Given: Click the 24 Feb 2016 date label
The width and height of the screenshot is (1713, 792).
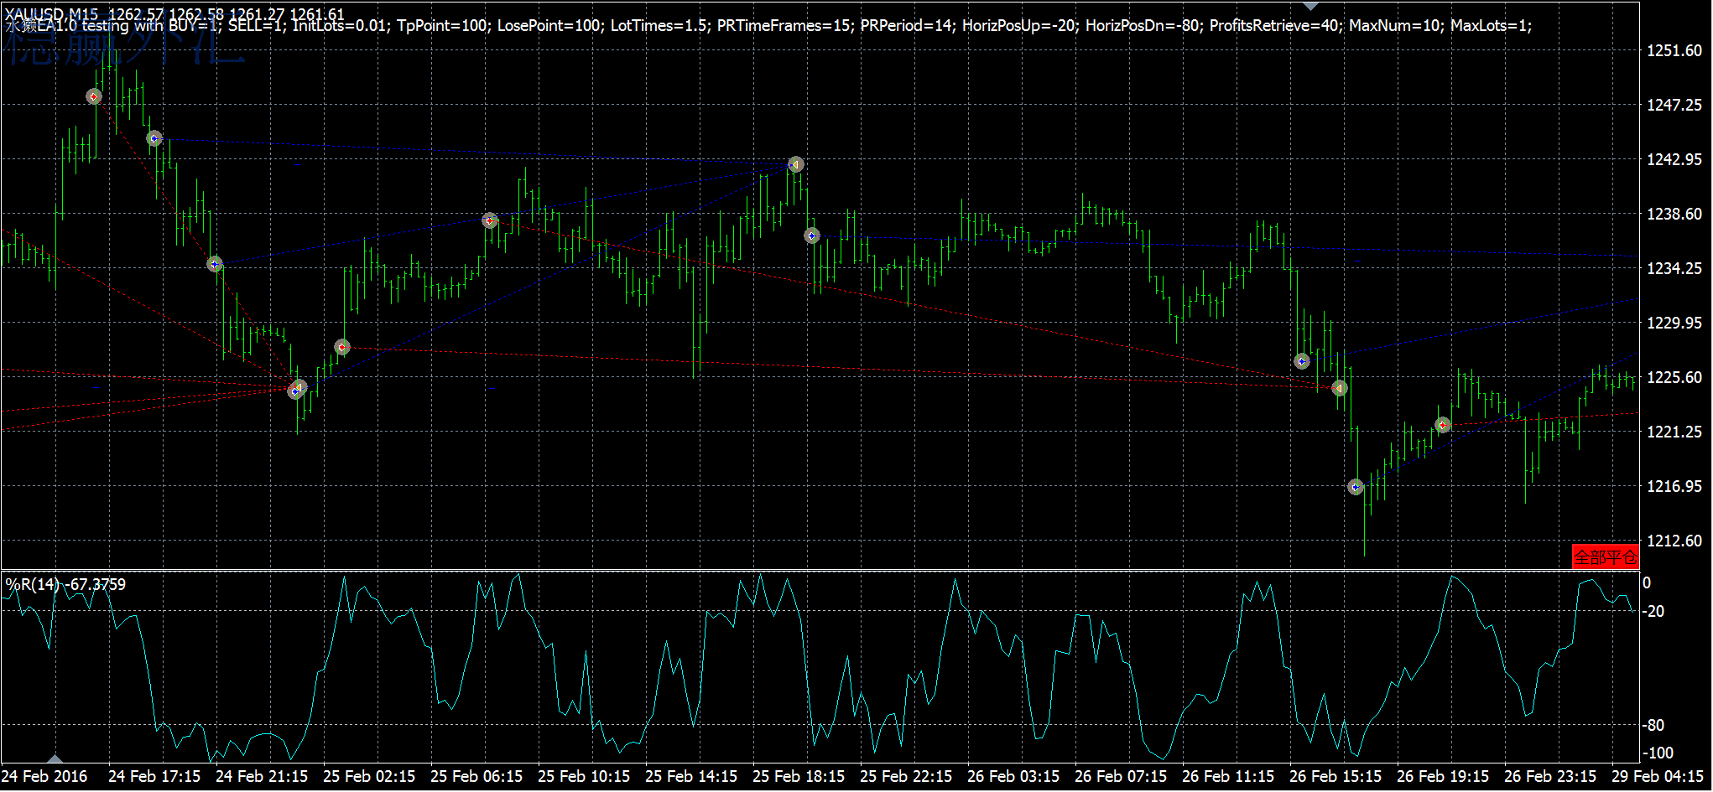Looking at the screenshot, I should pos(45,776).
